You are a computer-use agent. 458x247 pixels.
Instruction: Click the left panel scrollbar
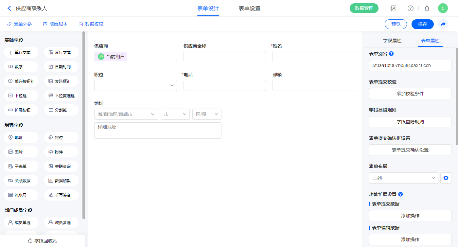[84, 124]
